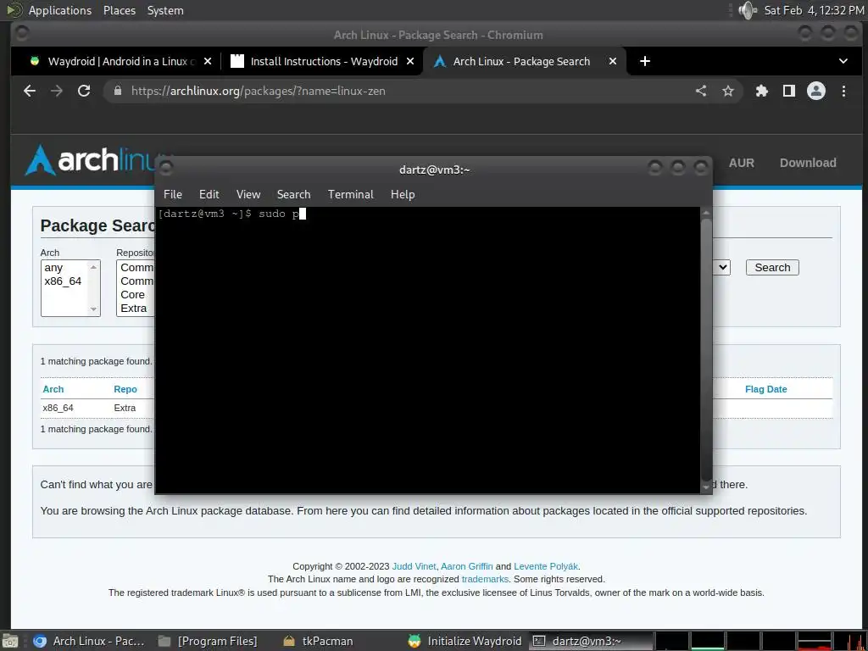868x651 pixels.
Task: Select 'Core' in the Repository list
Action: (133, 294)
